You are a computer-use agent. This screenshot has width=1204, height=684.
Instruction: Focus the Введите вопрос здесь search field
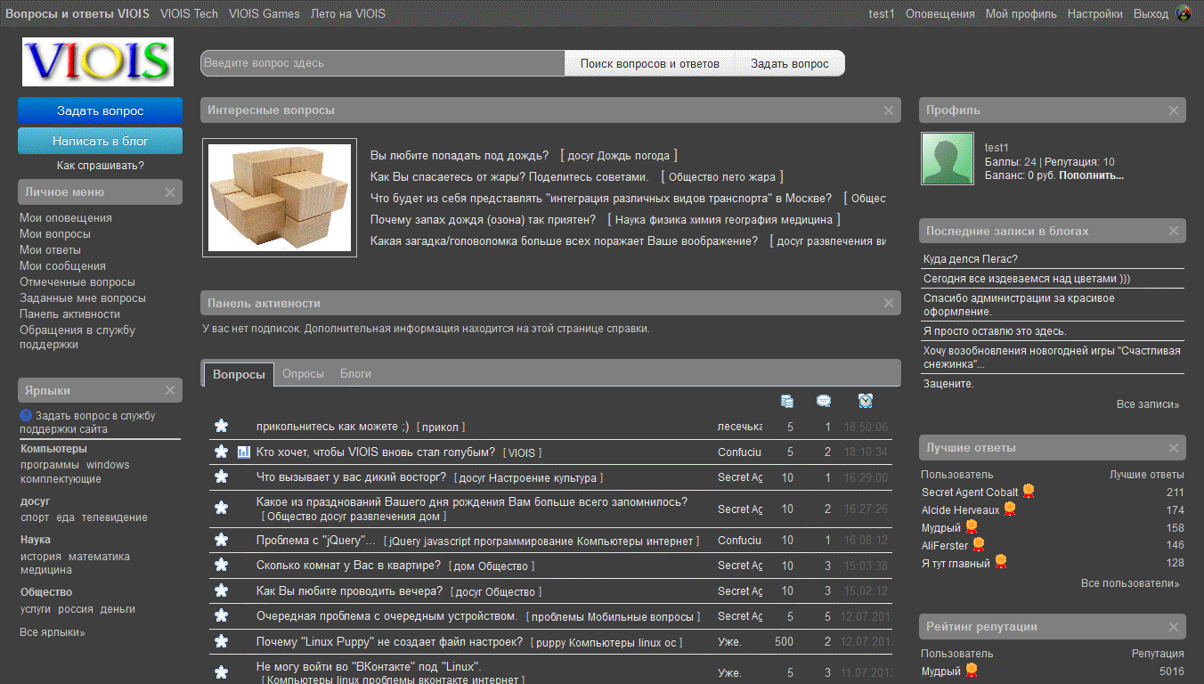[x=383, y=63]
